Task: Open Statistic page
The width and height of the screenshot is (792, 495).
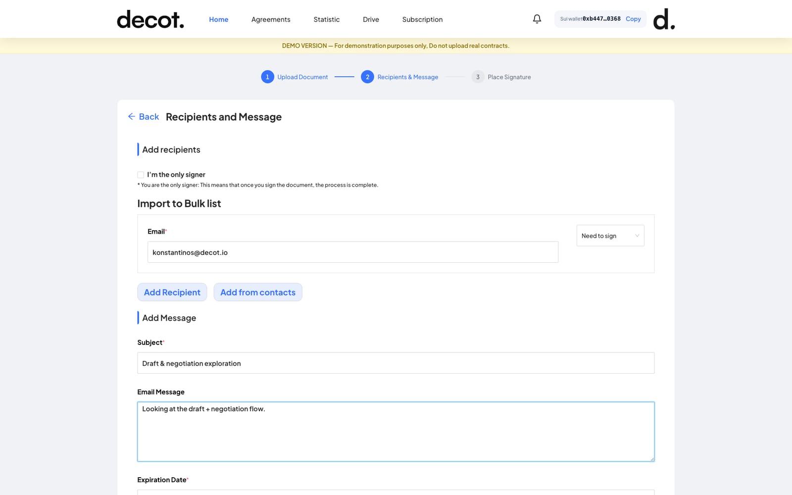Action: click(x=326, y=19)
